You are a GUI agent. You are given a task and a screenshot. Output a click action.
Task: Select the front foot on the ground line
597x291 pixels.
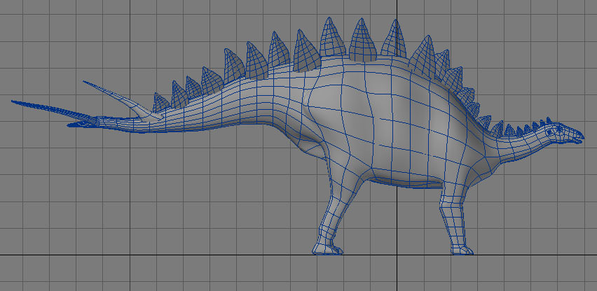[462, 250]
